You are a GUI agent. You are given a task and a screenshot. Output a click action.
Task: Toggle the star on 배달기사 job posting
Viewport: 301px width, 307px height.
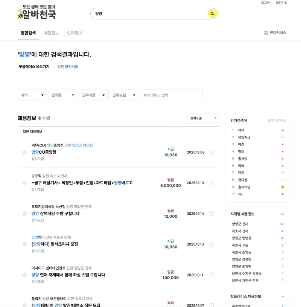24,183
